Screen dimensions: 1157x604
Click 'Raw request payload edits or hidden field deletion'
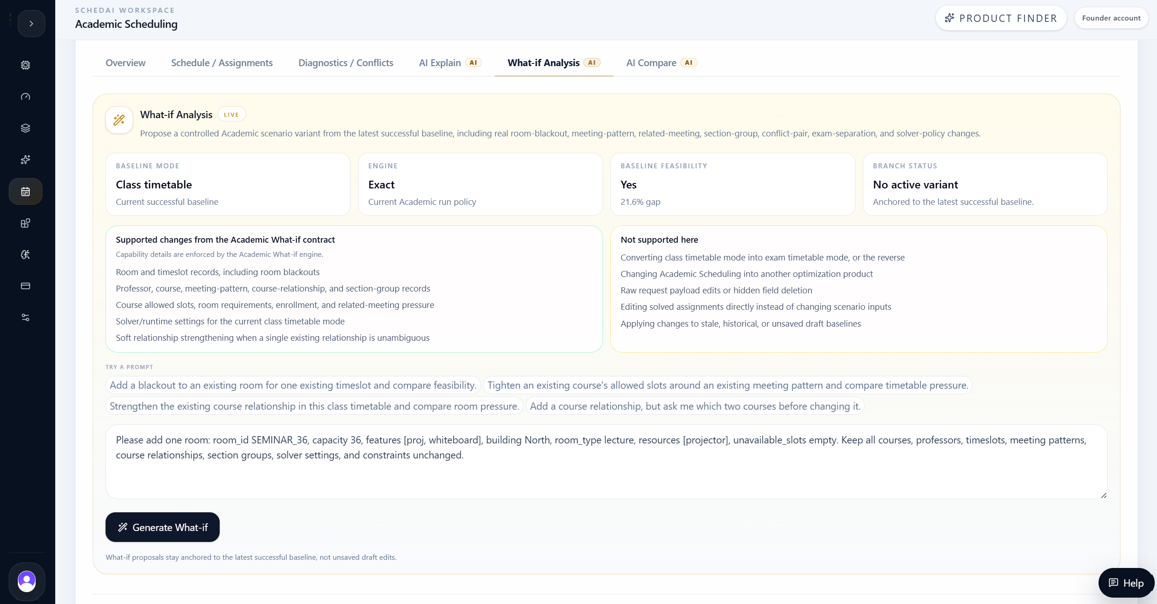click(716, 291)
